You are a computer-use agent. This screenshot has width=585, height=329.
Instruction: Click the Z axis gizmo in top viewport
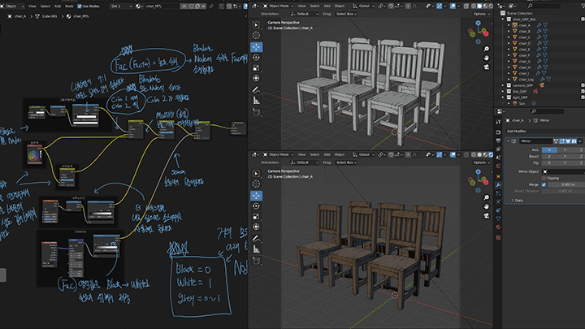479,23
